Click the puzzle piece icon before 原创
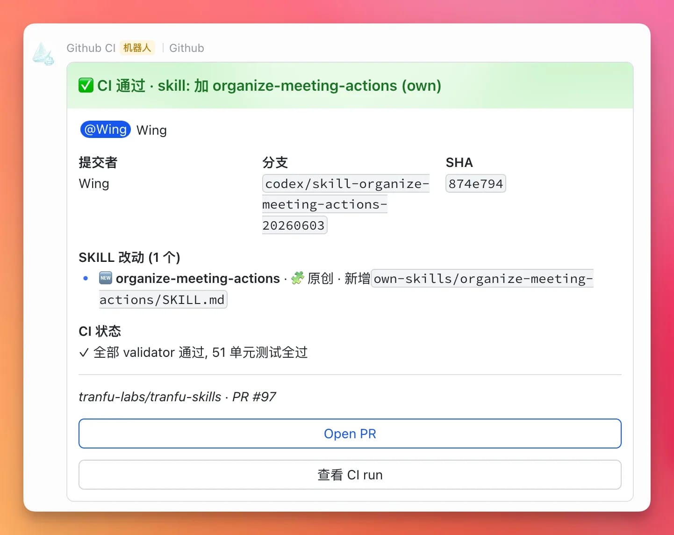This screenshot has width=674, height=535. (297, 278)
